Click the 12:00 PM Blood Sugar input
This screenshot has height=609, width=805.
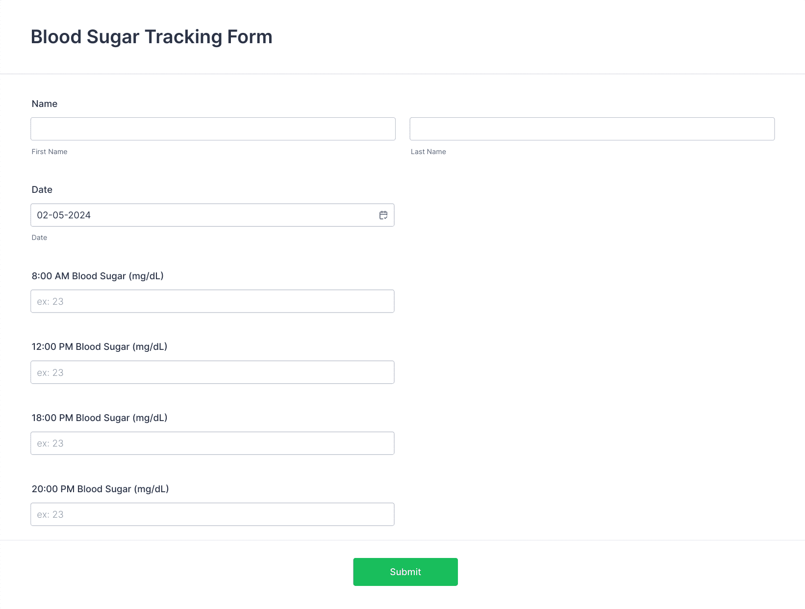pos(212,372)
